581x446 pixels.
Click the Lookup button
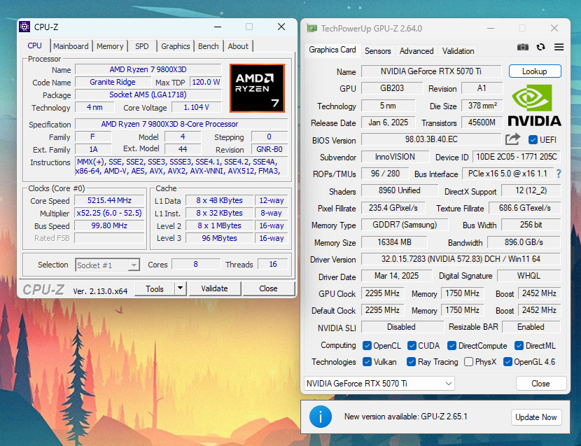coord(534,71)
